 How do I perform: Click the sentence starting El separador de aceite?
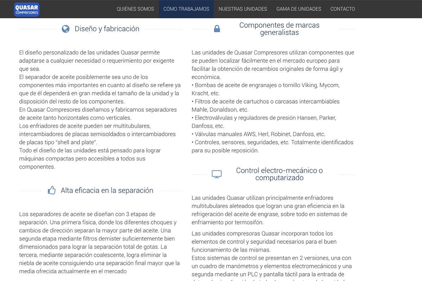100,89
